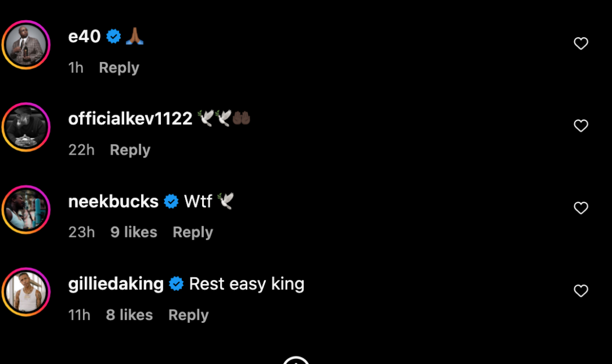Screen dimensions: 612x364
Task: Reply to gilliedaking's comment
Action: pos(189,315)
